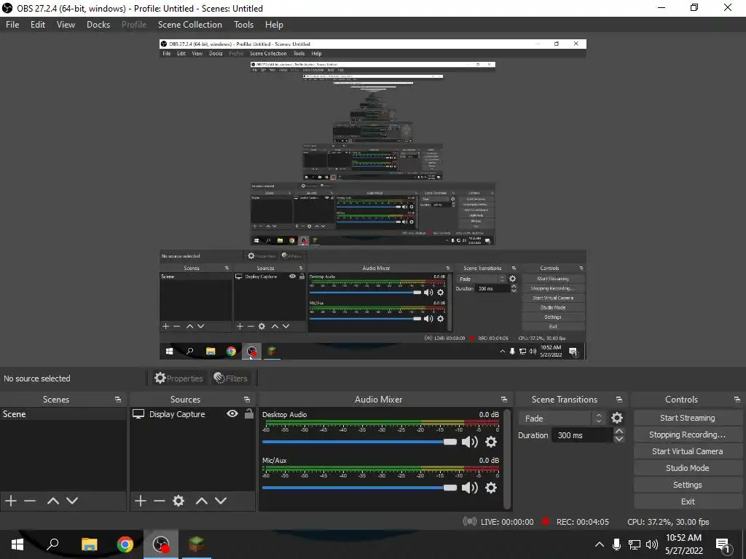Click Stopping Recording button
The height and width of the screenshot is (559, 746).
[x=688, y=435]
